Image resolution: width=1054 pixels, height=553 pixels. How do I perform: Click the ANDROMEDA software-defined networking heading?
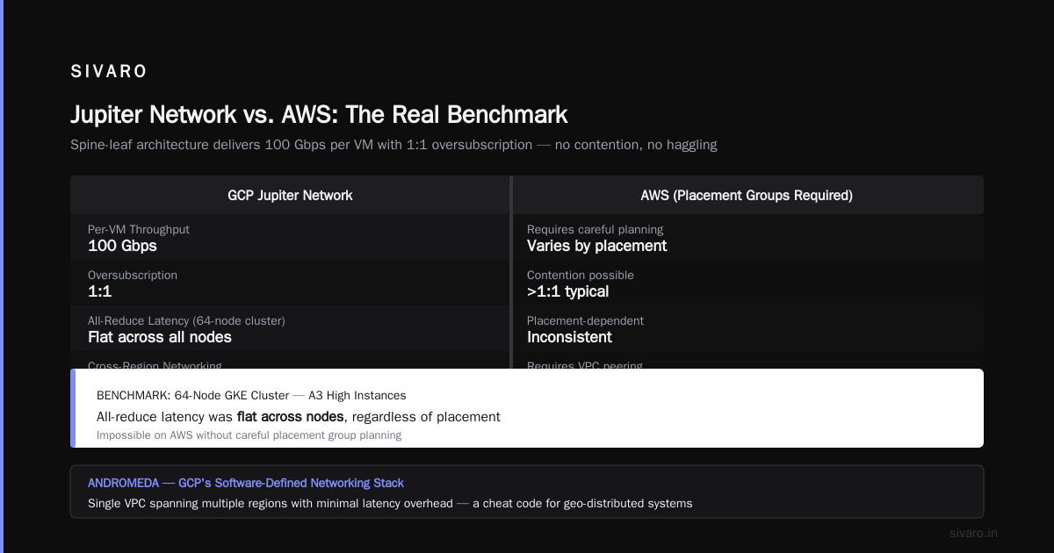coord(246,483)
